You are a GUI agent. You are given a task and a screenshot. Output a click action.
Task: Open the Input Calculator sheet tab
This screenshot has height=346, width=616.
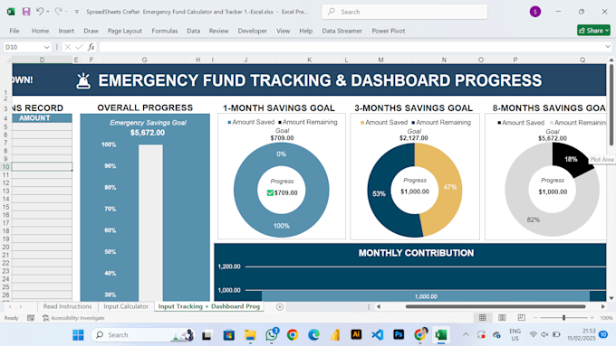click(x=126, y=306)
